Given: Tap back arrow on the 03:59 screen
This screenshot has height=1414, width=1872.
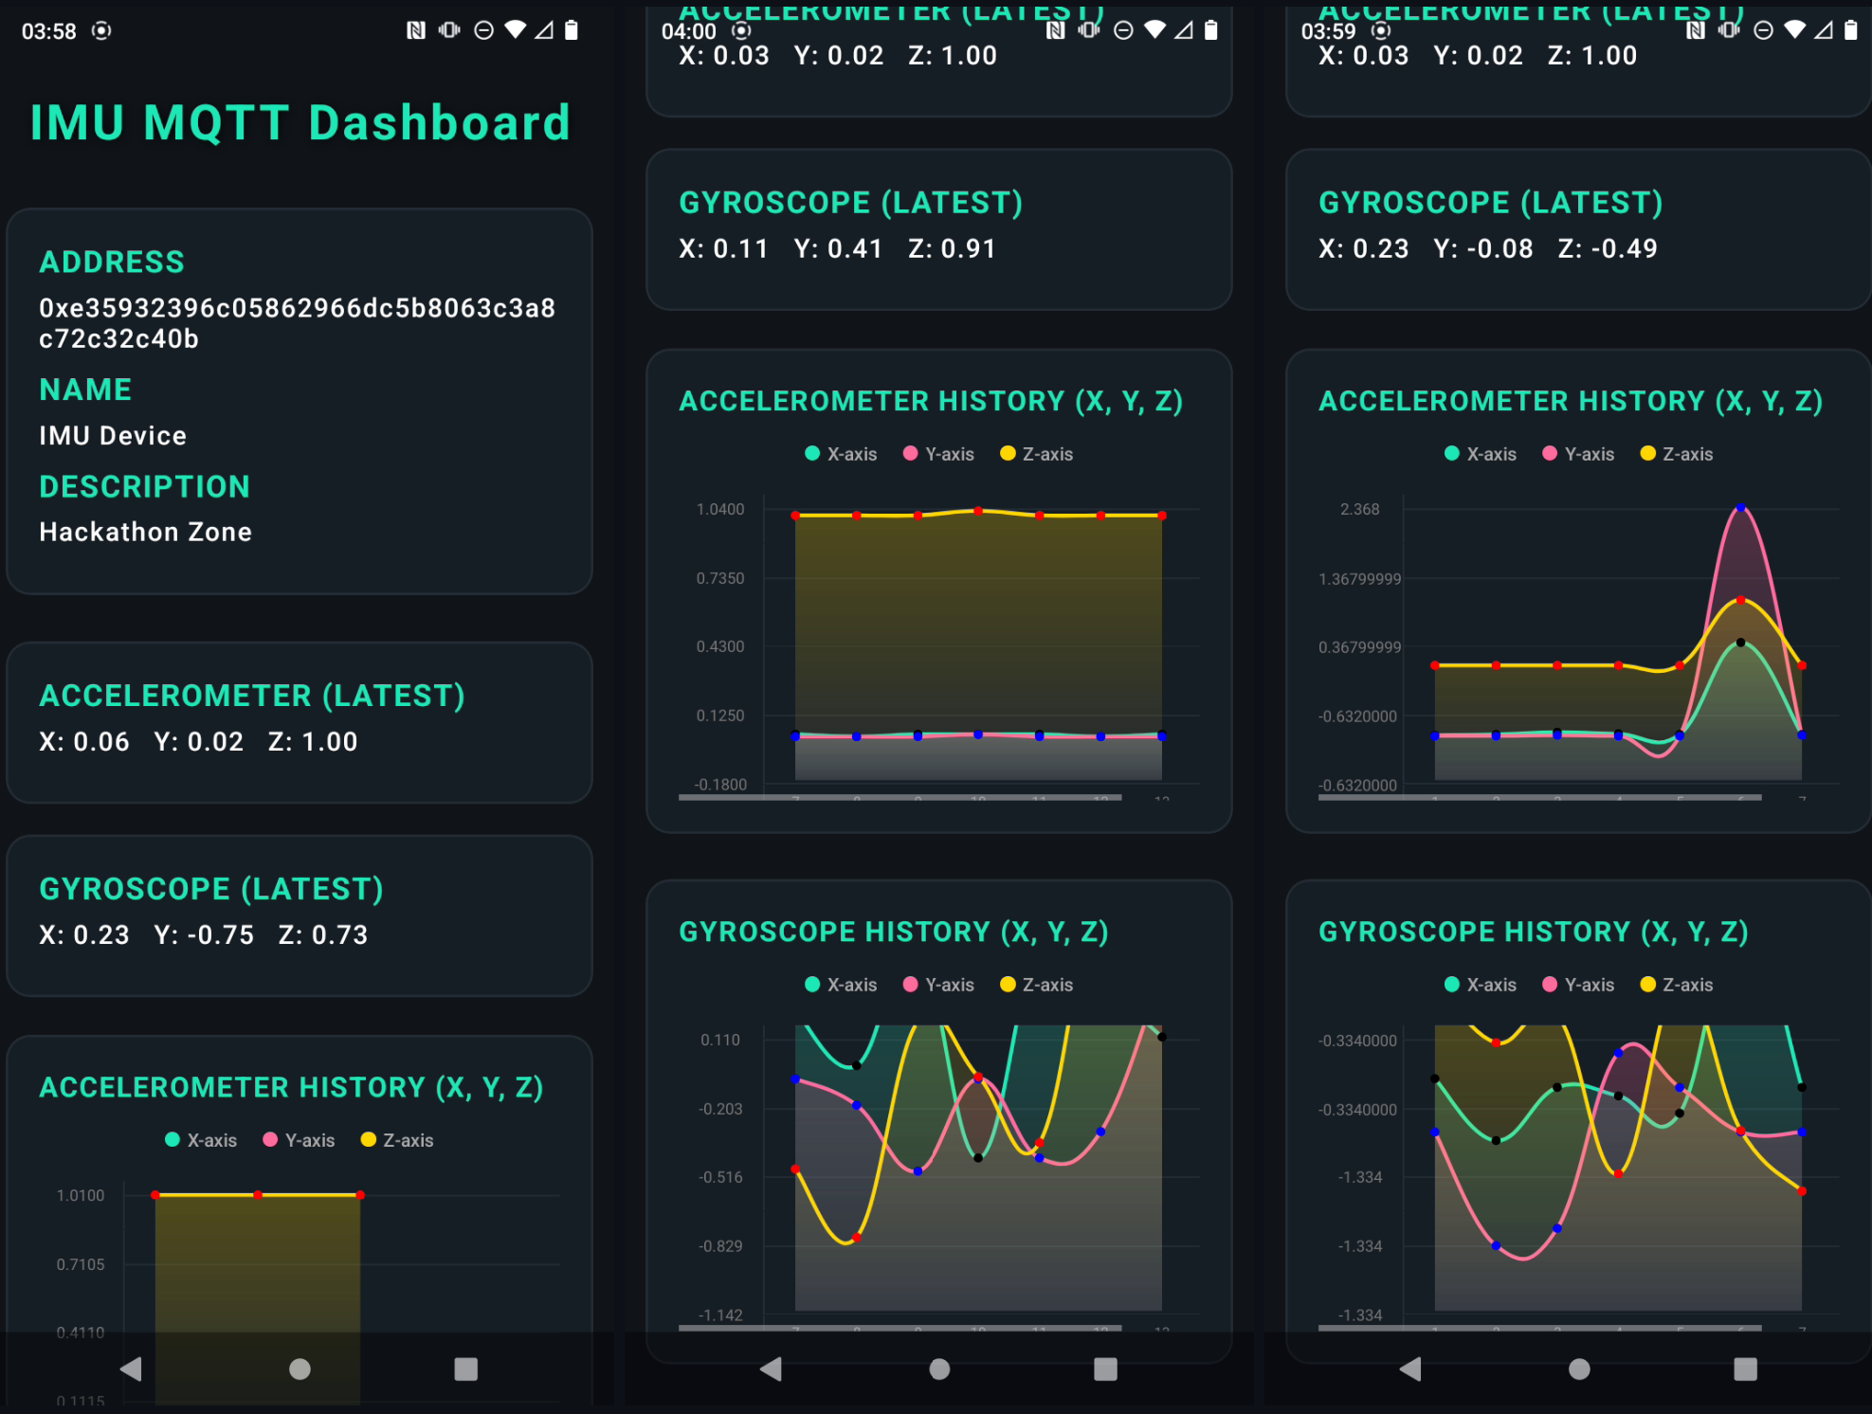Looking at the screenshot, I should (x=1410, y=1369).
